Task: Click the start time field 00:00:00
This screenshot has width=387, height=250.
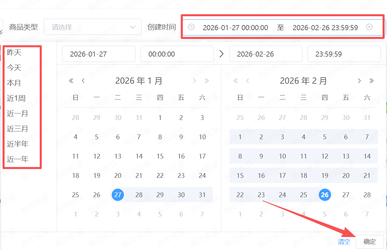Action: coord(177,54)
